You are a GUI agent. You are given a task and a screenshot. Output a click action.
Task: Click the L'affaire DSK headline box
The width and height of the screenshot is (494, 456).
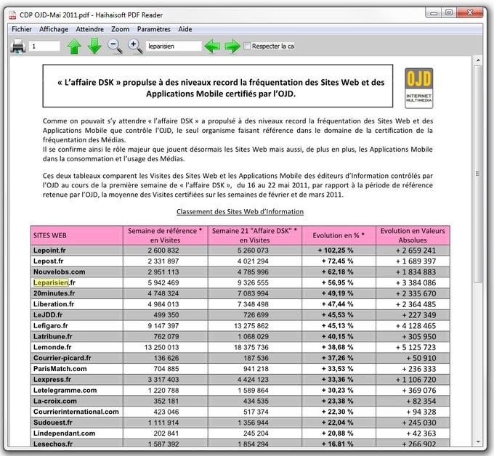[218, 86]
